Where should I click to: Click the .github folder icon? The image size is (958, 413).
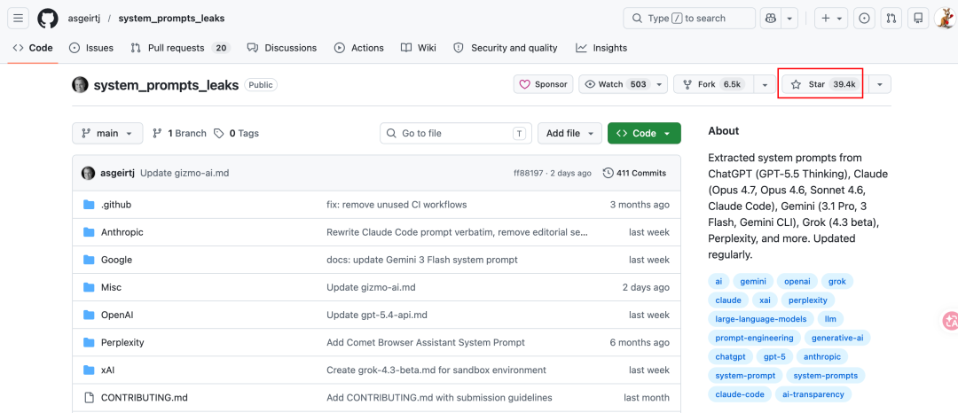(90, 205)
